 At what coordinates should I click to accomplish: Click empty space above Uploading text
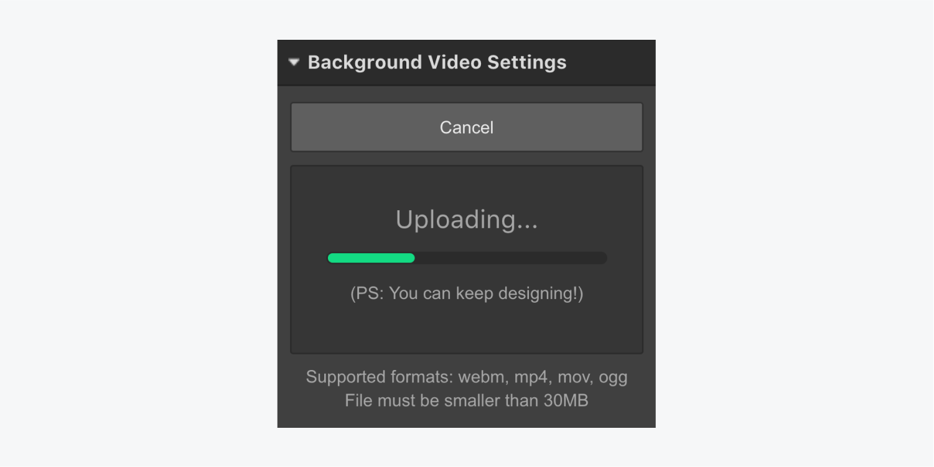(x=467, y=185)
